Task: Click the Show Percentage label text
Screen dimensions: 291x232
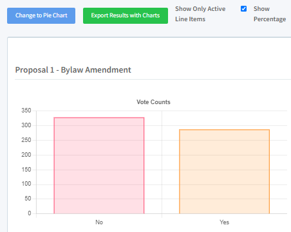Action: pos(270,14)
